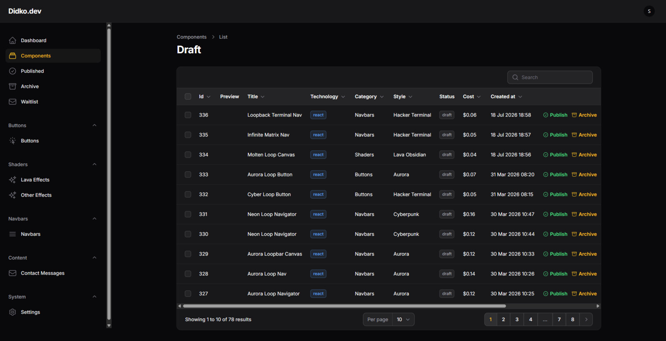Viewport: 666px width, 341px height.
Task: Click the Navbars hamburger icon
Action: [12, 234]
